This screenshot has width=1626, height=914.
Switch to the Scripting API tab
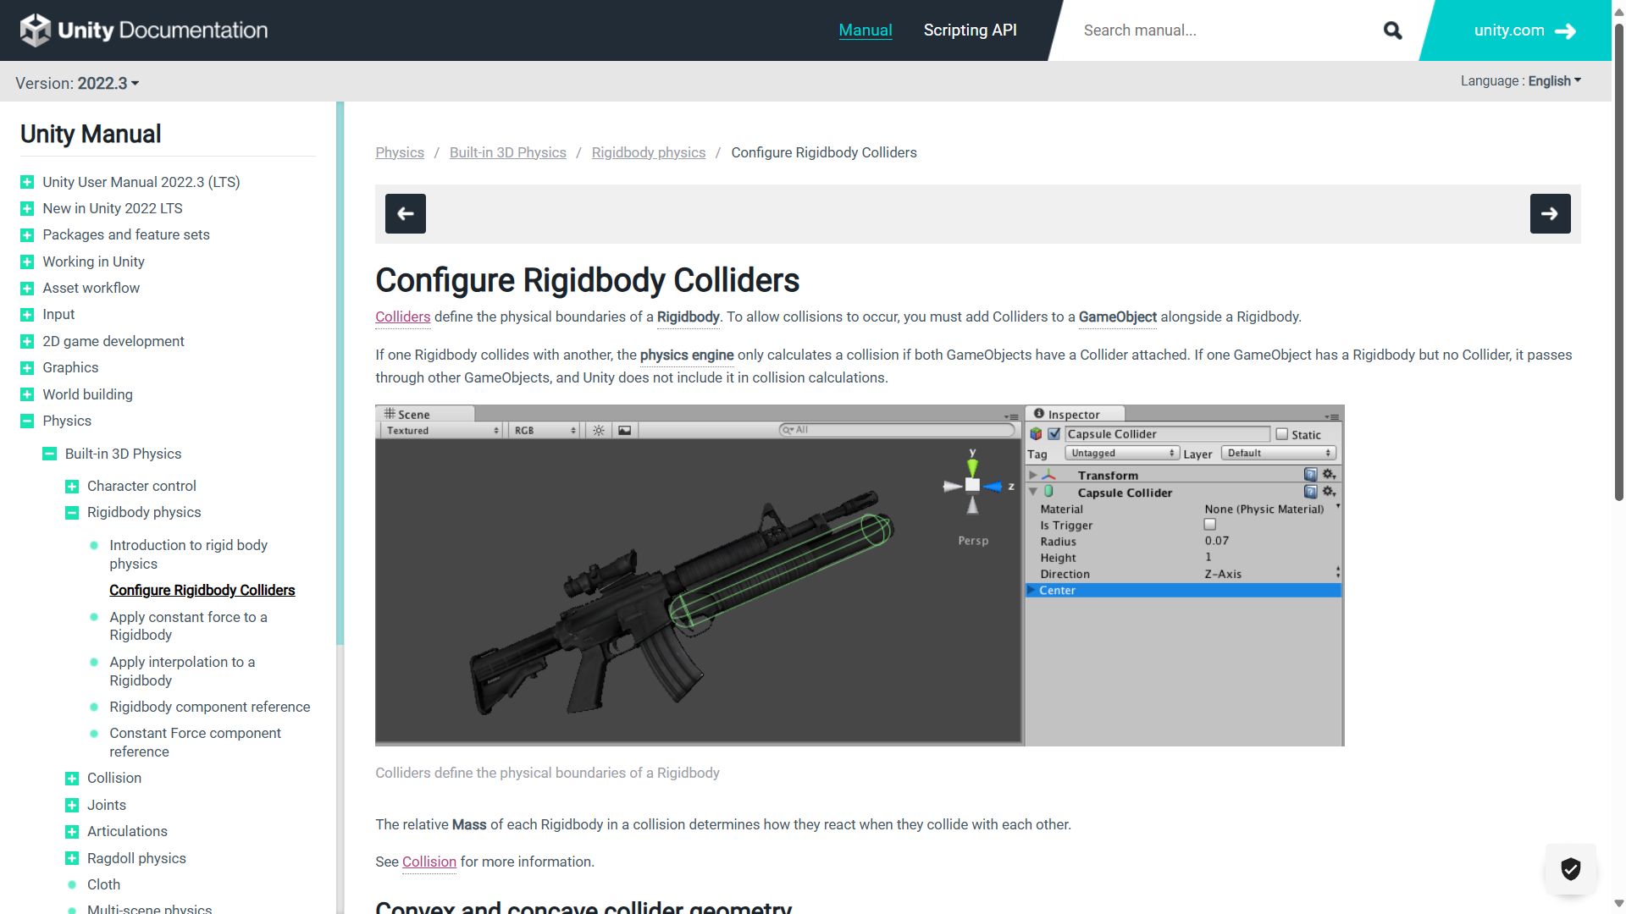coord(970,30)
